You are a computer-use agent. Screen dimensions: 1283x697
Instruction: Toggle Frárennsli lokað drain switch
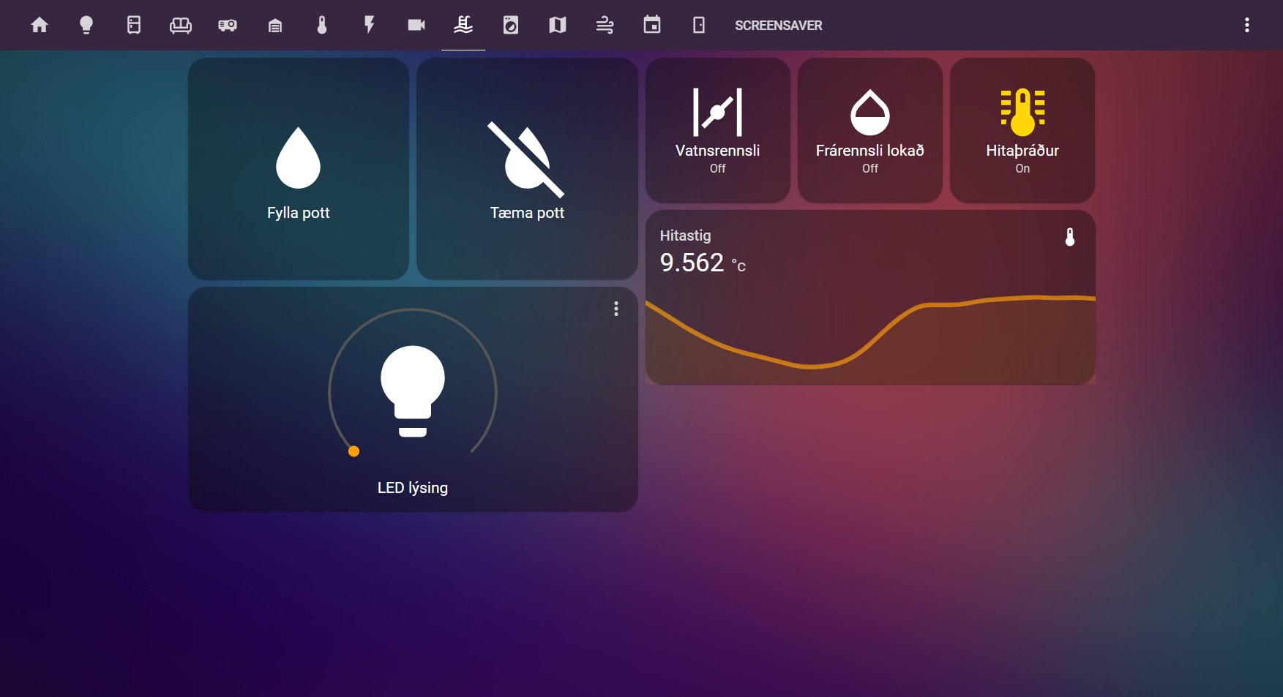[x=869, y=130]
